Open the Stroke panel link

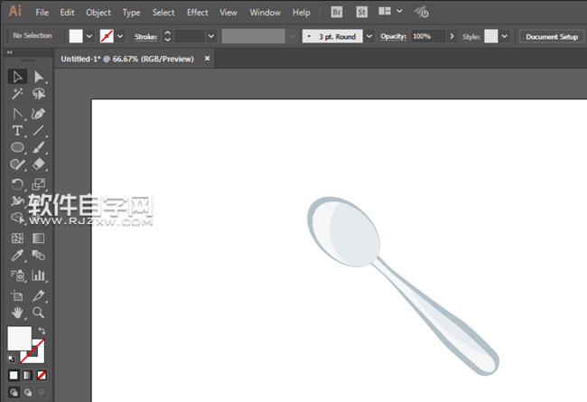pyautogui.click(x=145, y=37)
